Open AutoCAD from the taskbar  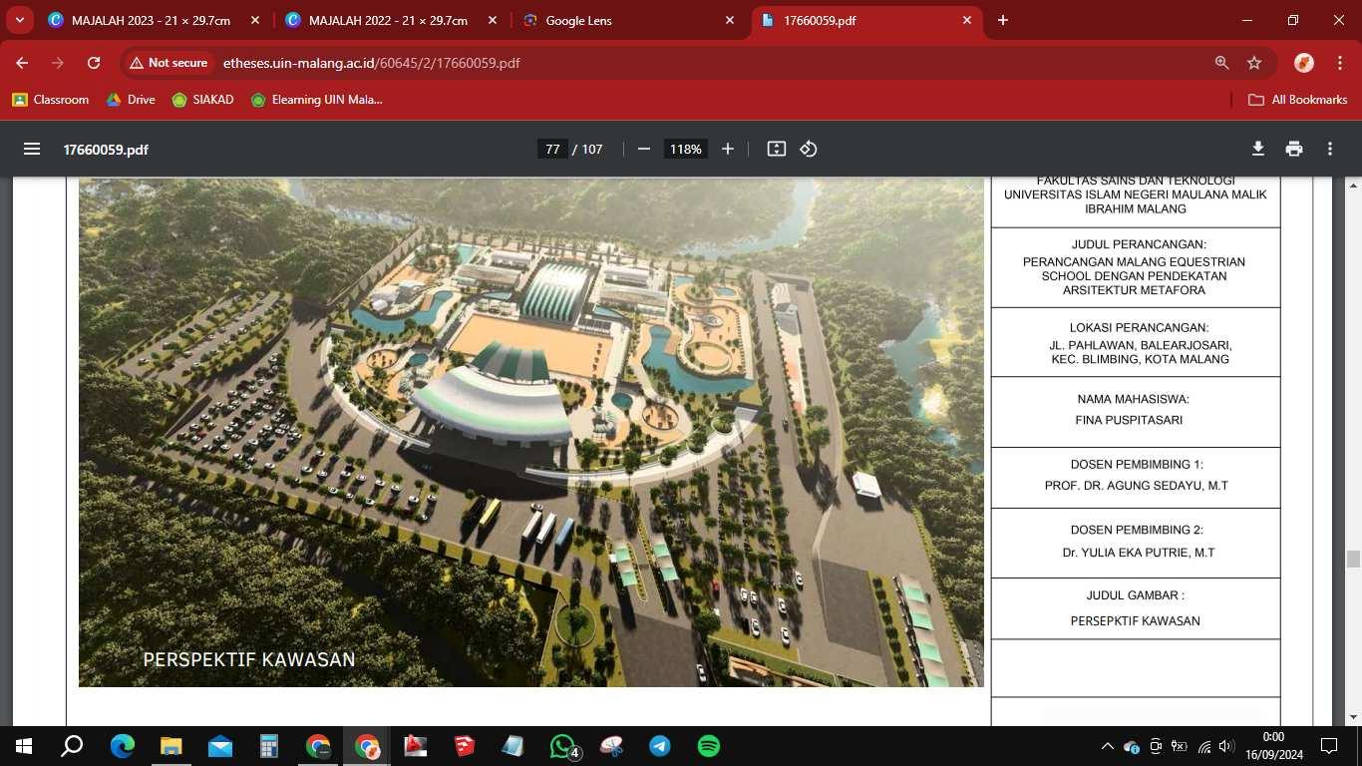[x=416, y=746]
